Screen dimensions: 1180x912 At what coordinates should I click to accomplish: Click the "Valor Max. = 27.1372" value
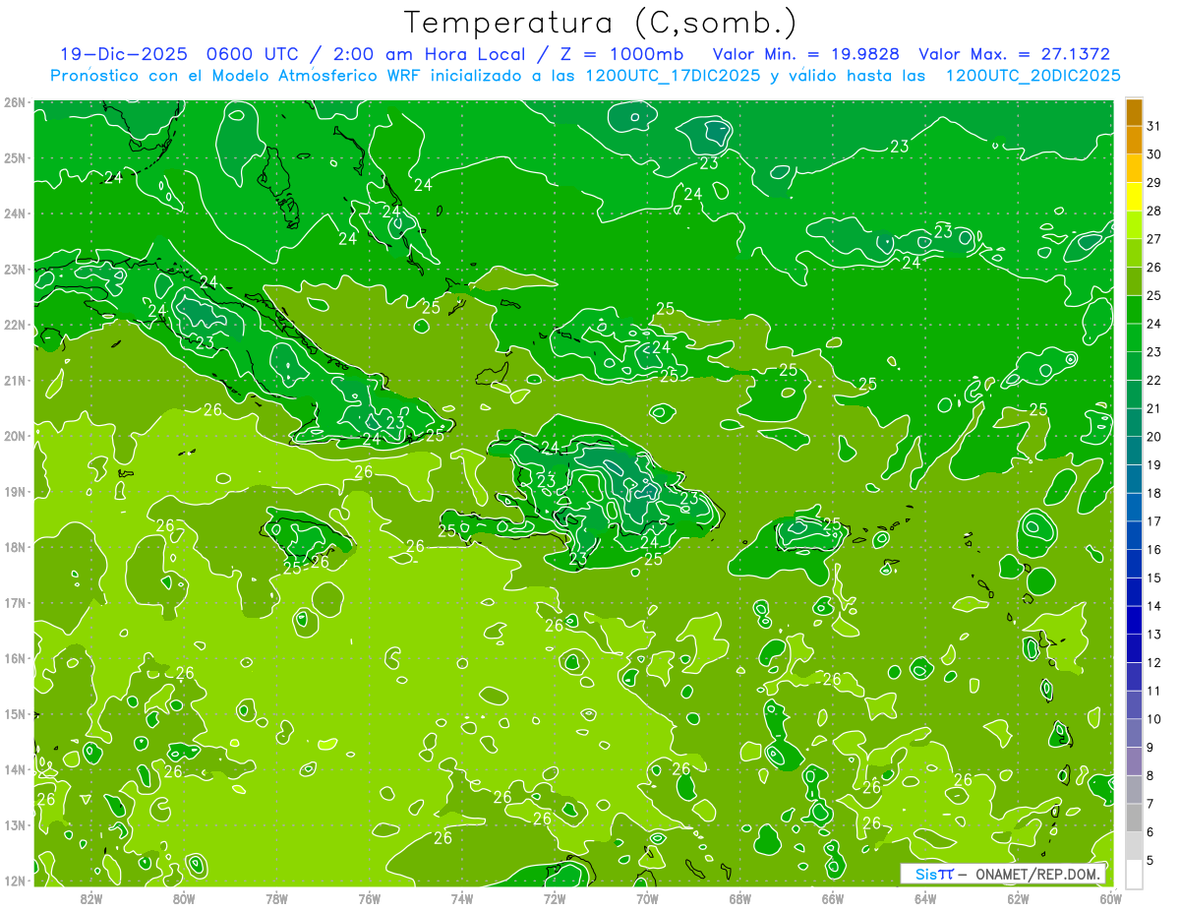tap(1014, 54)
